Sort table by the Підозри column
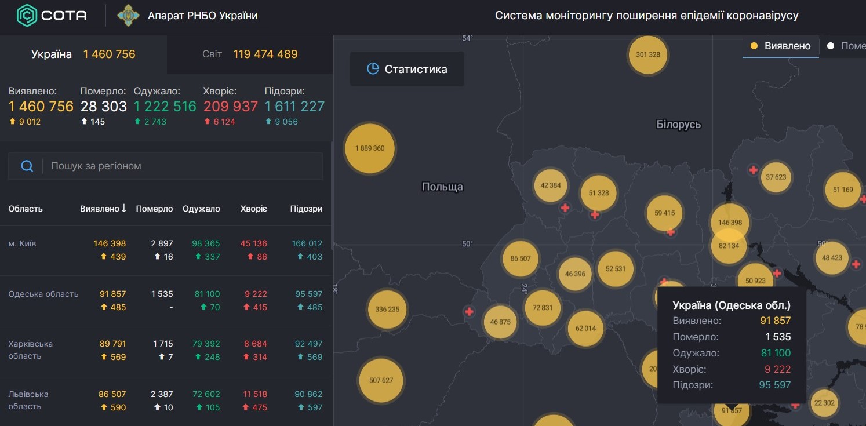866x426 pixels. (306, 209)
